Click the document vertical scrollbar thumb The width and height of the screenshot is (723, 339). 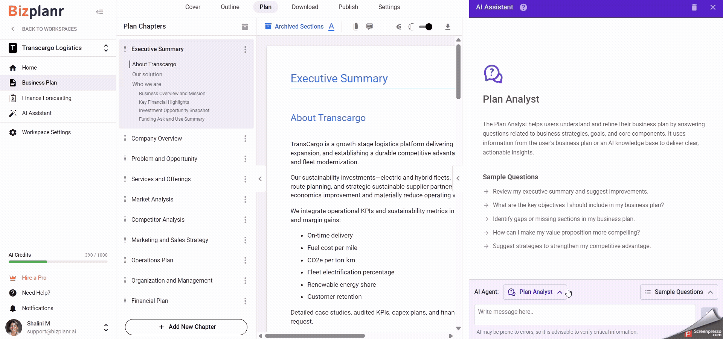coord(458,71)
